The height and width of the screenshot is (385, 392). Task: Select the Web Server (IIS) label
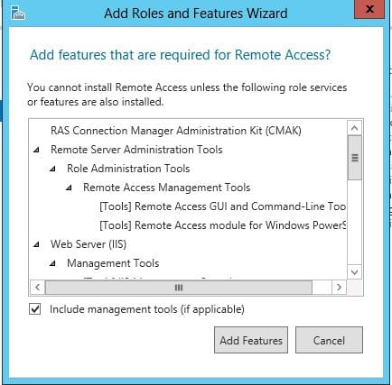(89, 244)
